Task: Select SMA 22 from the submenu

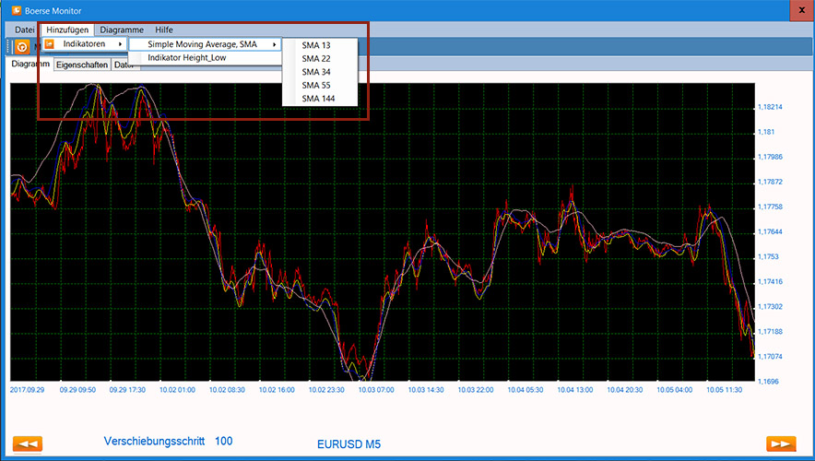Action: (x=316, y=58)
